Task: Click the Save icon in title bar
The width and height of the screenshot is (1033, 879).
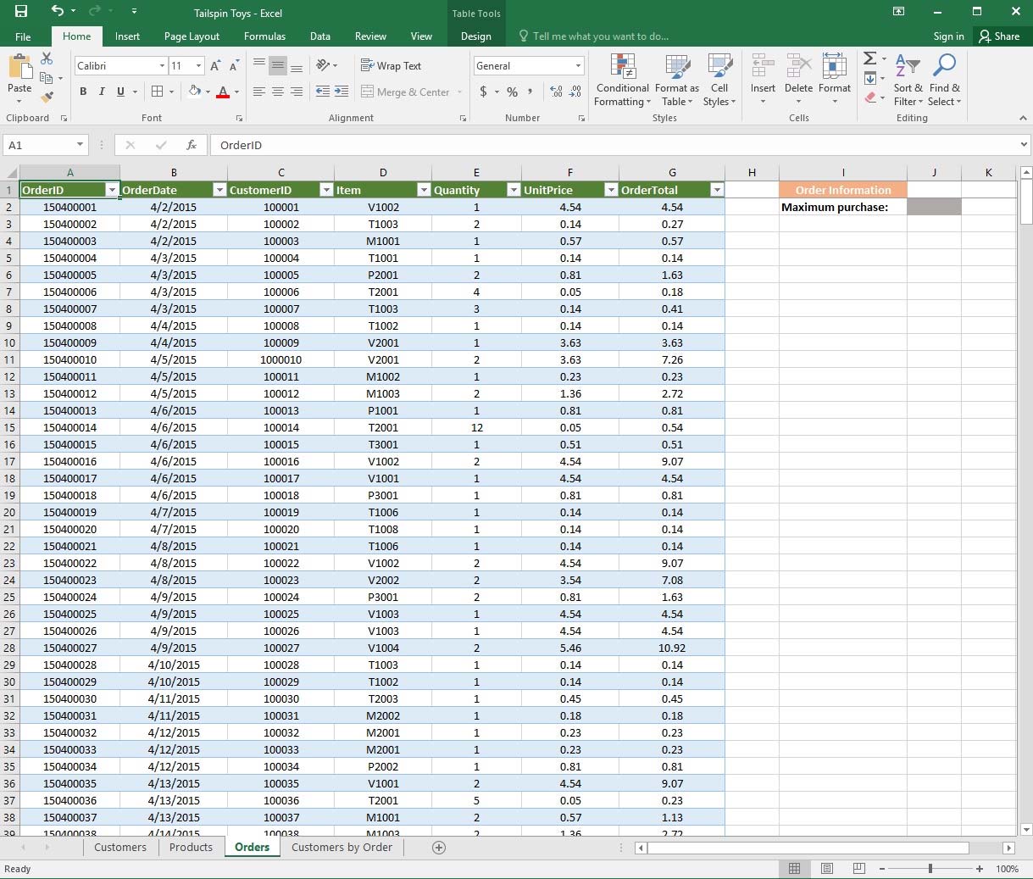Action: 21,12
